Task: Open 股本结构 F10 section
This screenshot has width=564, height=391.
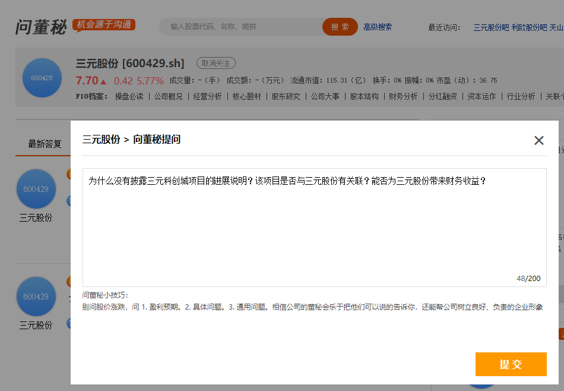Action: (x=364, y=96)
